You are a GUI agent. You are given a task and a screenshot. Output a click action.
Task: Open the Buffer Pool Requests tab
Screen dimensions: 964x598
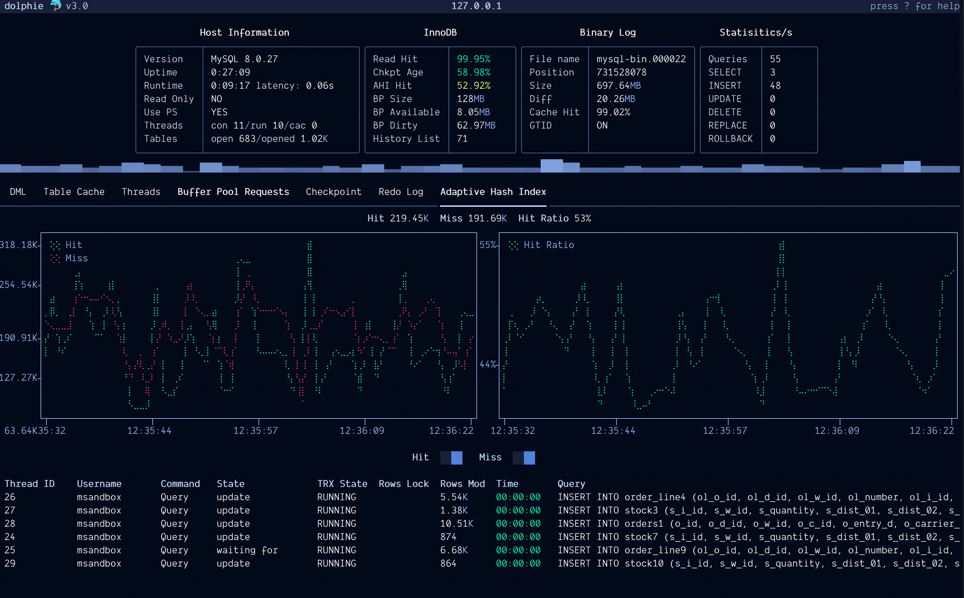coord(233,191)
